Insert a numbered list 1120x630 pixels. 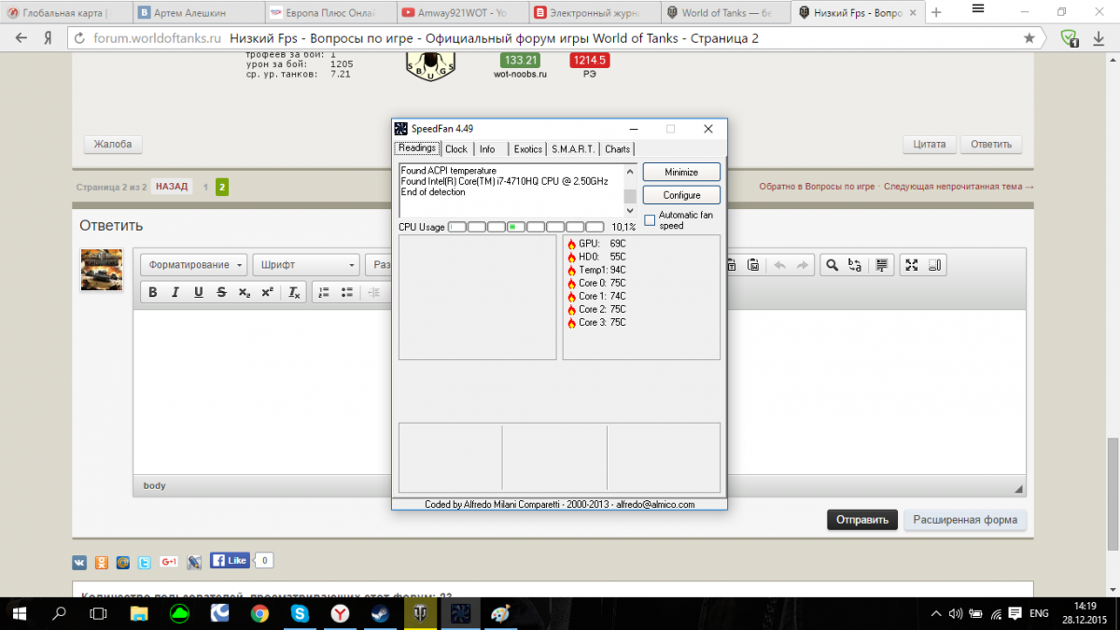pos(325,292)
